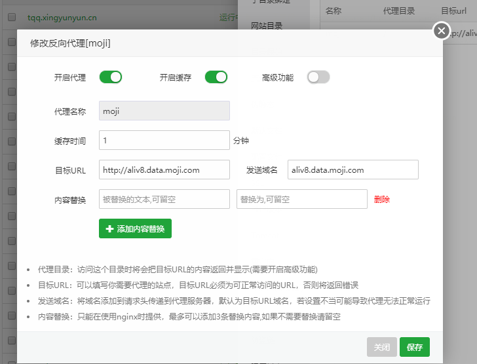Click the 替换为 input box
The height and width of the screenshot is (364, 477).
coord(301,199)
